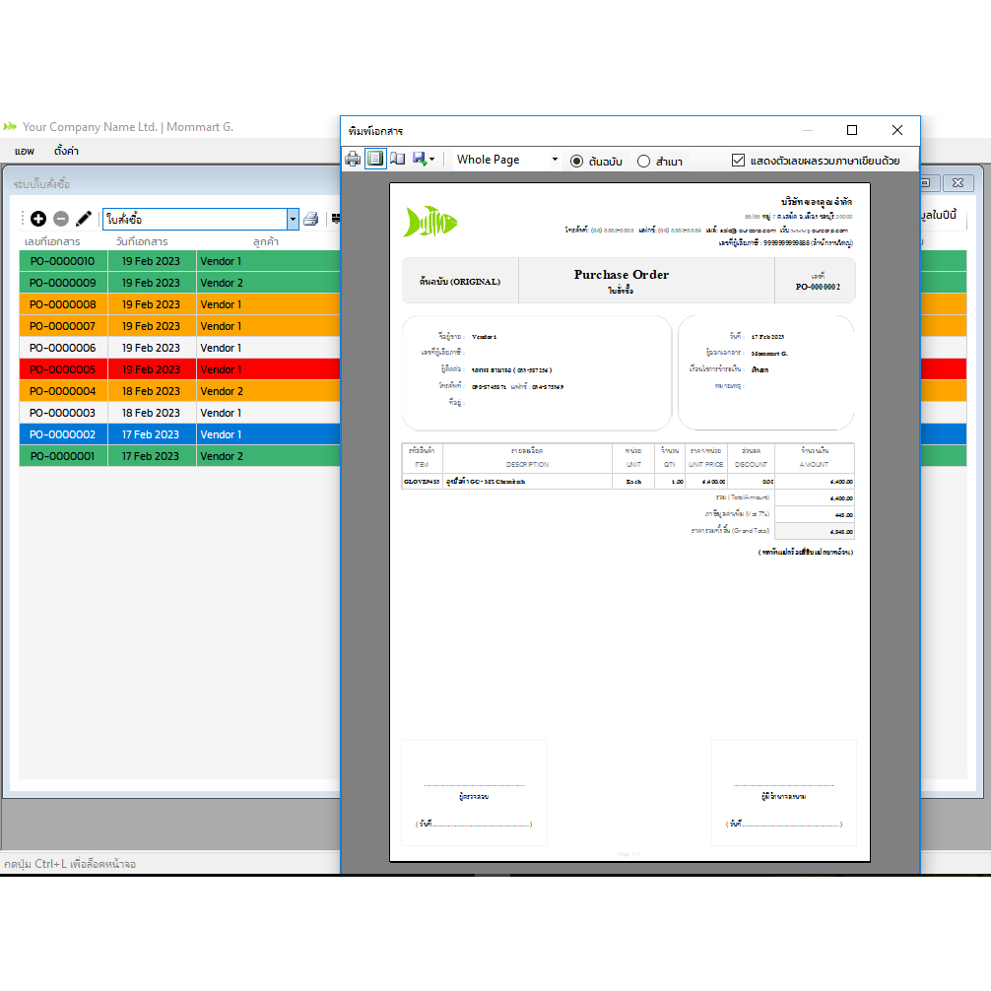991x991 pixels.
Task: Toggle แสดงตัวเลขผลรวมภาษาเขียนด้วย checkbox
Action: (739, 161)
